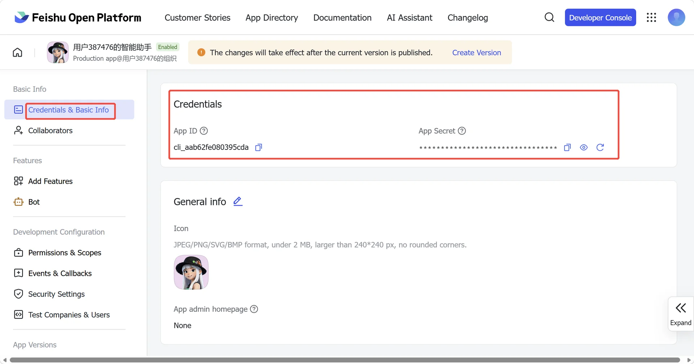This screenshot has height=364, width=694.
Task: Click the None value under admin homepage
Action: pos(183,325)
